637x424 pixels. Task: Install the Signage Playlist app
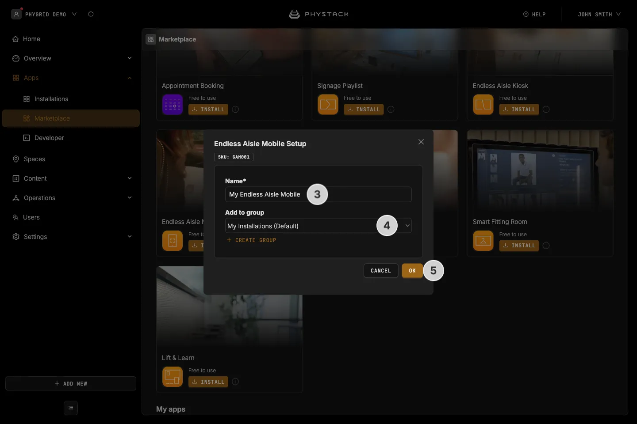click(364, 110)
